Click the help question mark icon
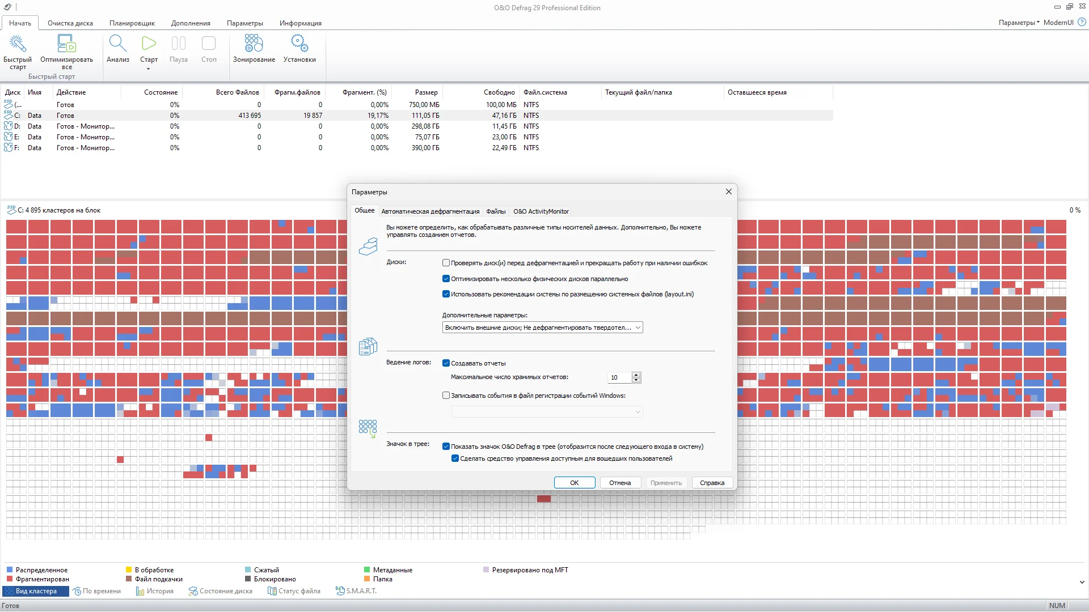The height and width of the screenshot is (612, 1089). [1082, 23]
